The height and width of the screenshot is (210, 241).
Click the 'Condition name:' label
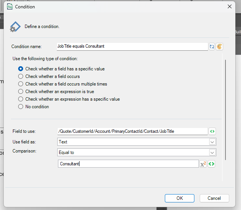[27, 47]
